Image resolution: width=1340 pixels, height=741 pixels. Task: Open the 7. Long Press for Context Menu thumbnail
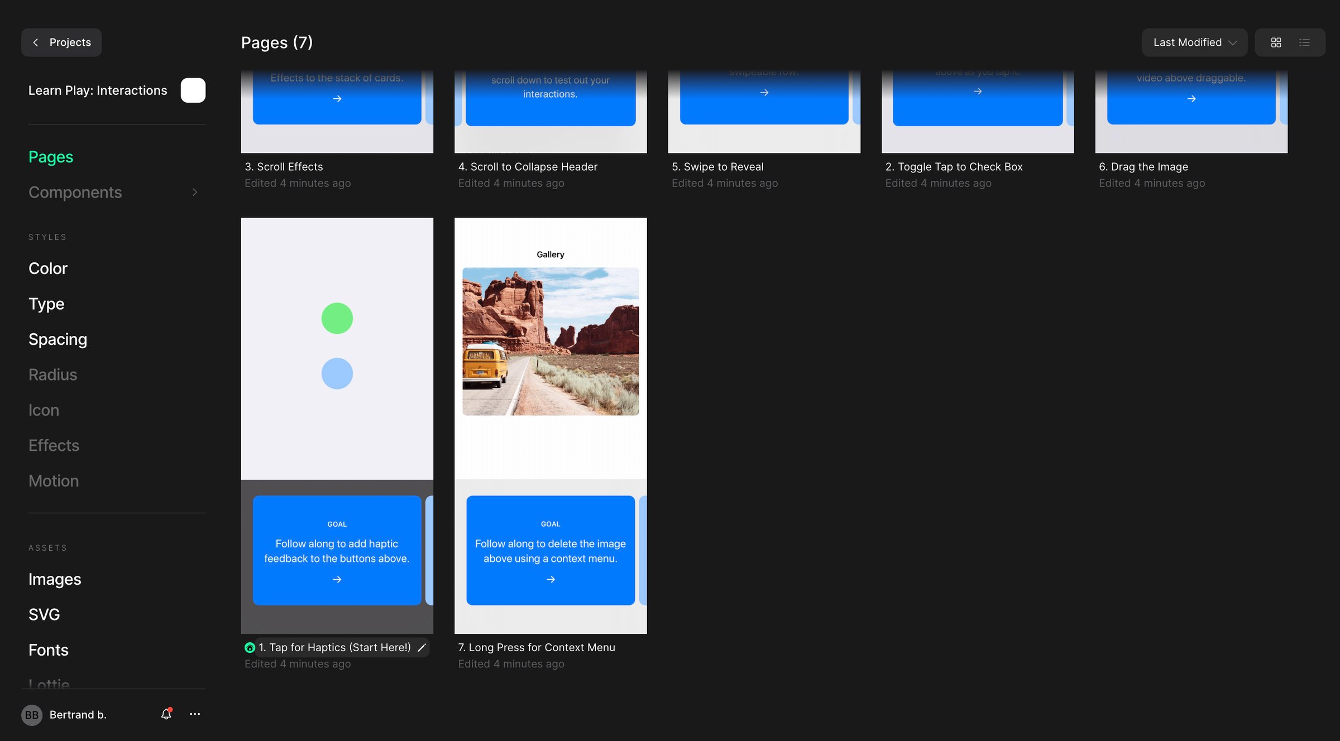pyautogui.click(x=551, y=425)
